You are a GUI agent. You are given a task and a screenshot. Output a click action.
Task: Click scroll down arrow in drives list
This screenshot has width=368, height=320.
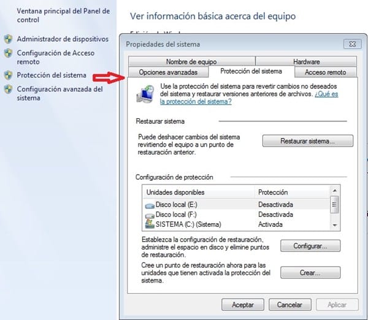[x=335, y=225]
